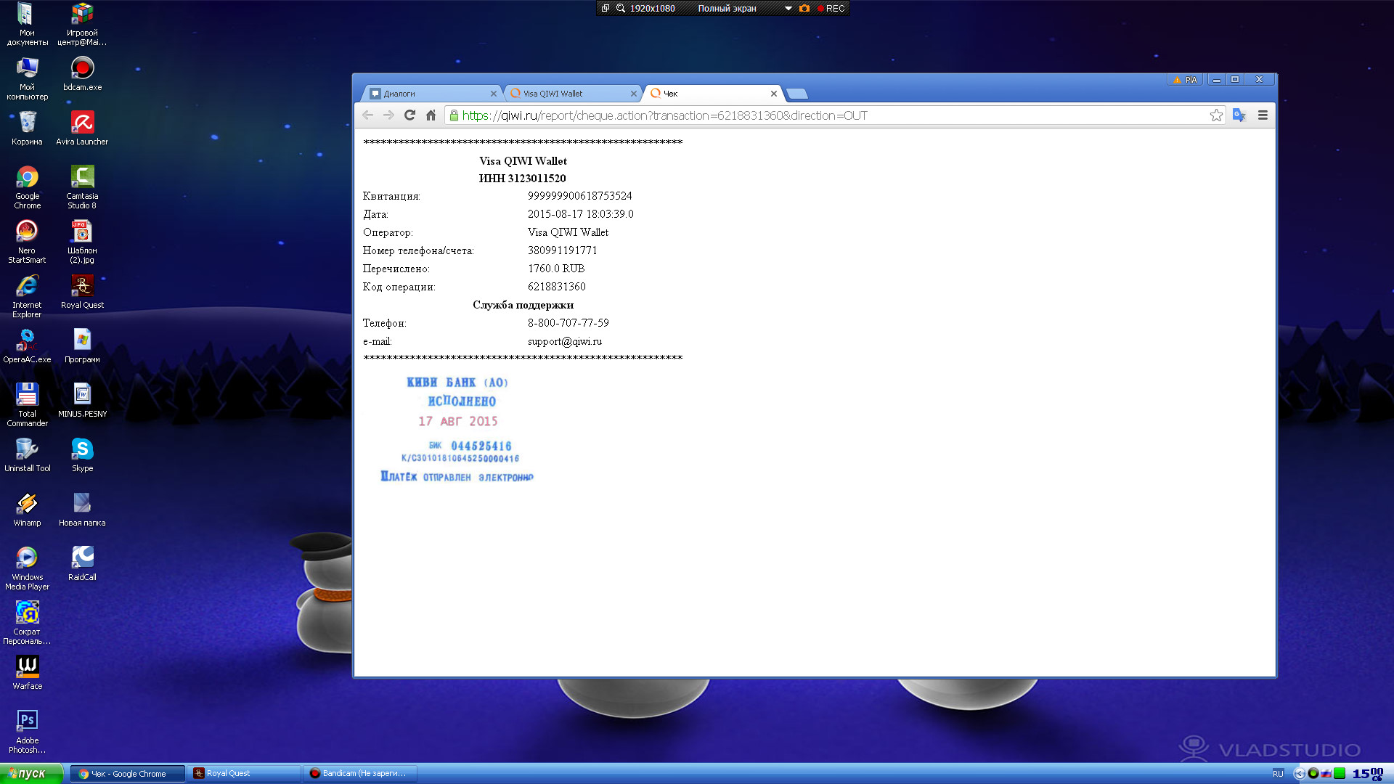Click phone number 8-800-707-77-59
This screenshot has height=784, width=1394.
pos(568,323)
